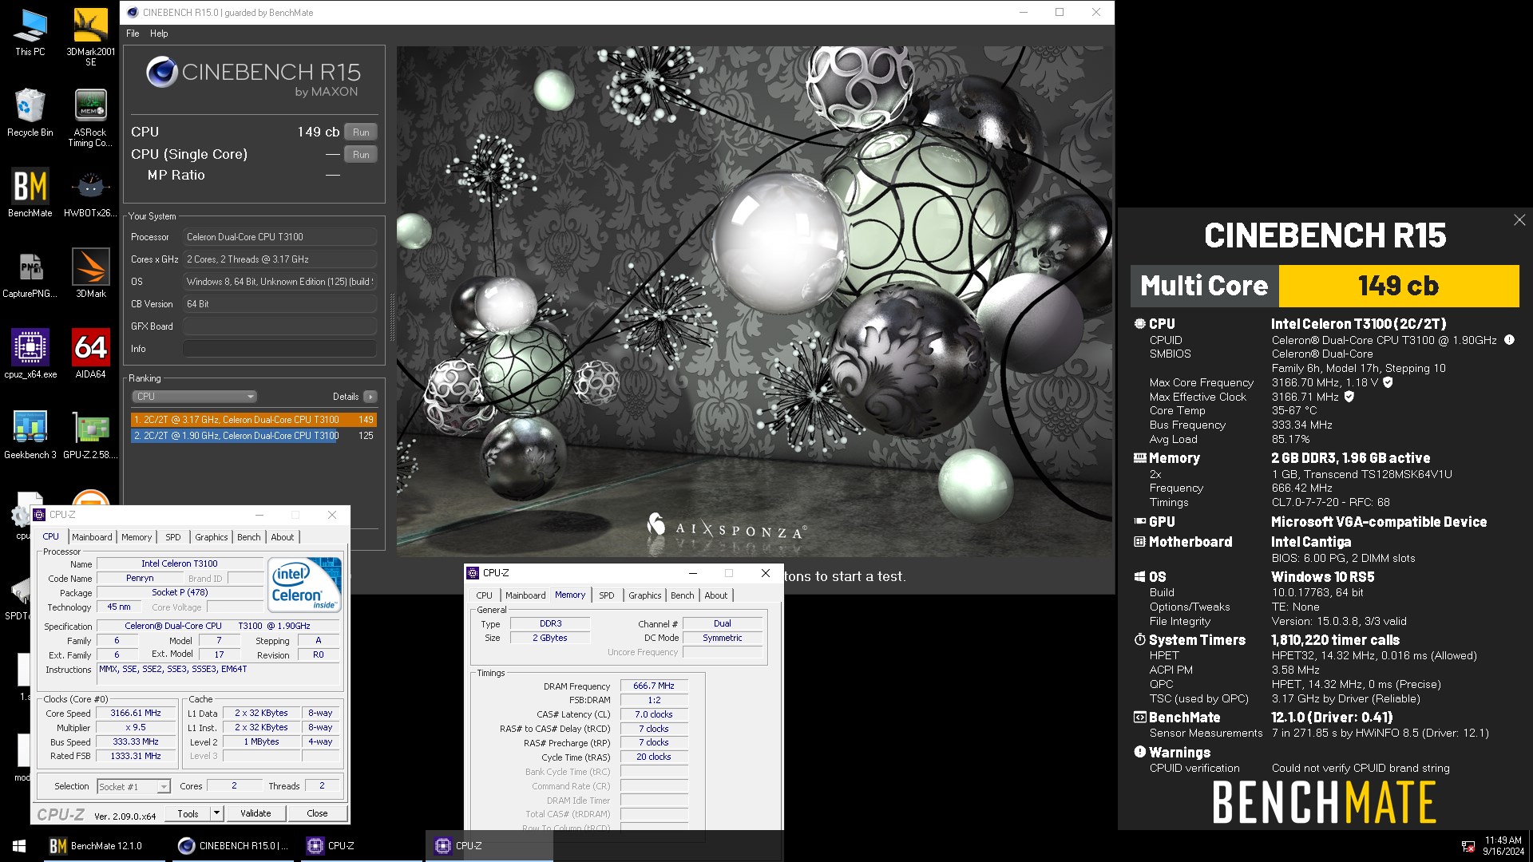
Task: Open About tab in left CPU-Z window
Action: [283, 537]
